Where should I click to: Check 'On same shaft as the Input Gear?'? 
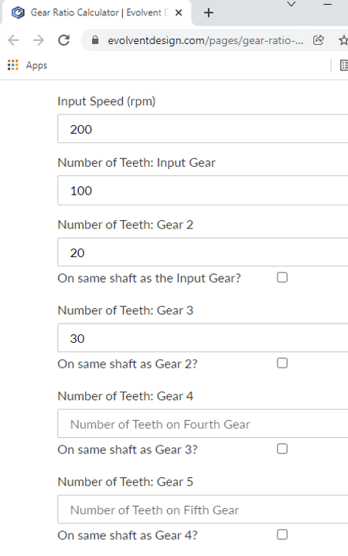click(282, 277)
